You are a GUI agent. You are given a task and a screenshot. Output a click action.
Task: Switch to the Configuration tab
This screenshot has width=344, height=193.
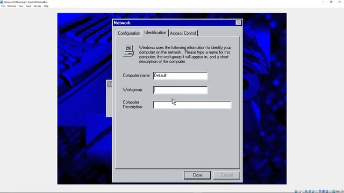(129, 33)
